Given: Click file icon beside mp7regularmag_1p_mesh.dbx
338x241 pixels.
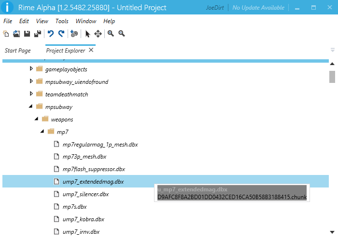Looking at the screenshot, I should point(56,144).
